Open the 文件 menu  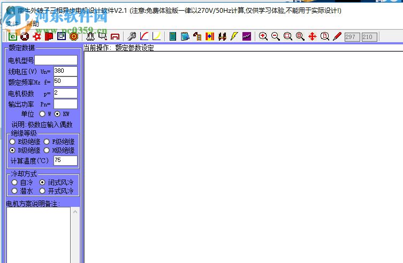[13, 24]
